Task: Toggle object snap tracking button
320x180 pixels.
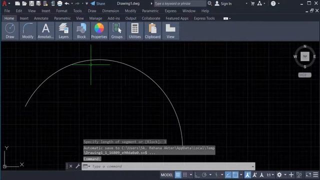Action: click(228, 175)
